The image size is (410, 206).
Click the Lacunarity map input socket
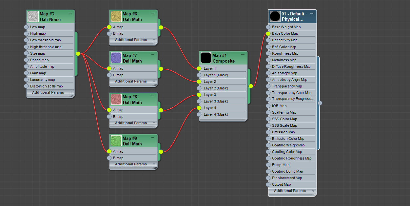26,80
